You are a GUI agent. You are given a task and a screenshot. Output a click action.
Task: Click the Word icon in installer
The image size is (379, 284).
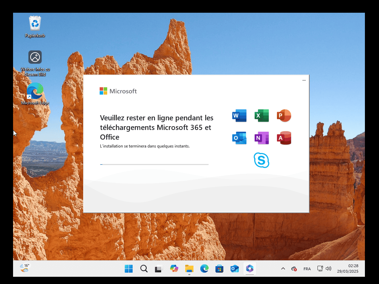[239, 116]
